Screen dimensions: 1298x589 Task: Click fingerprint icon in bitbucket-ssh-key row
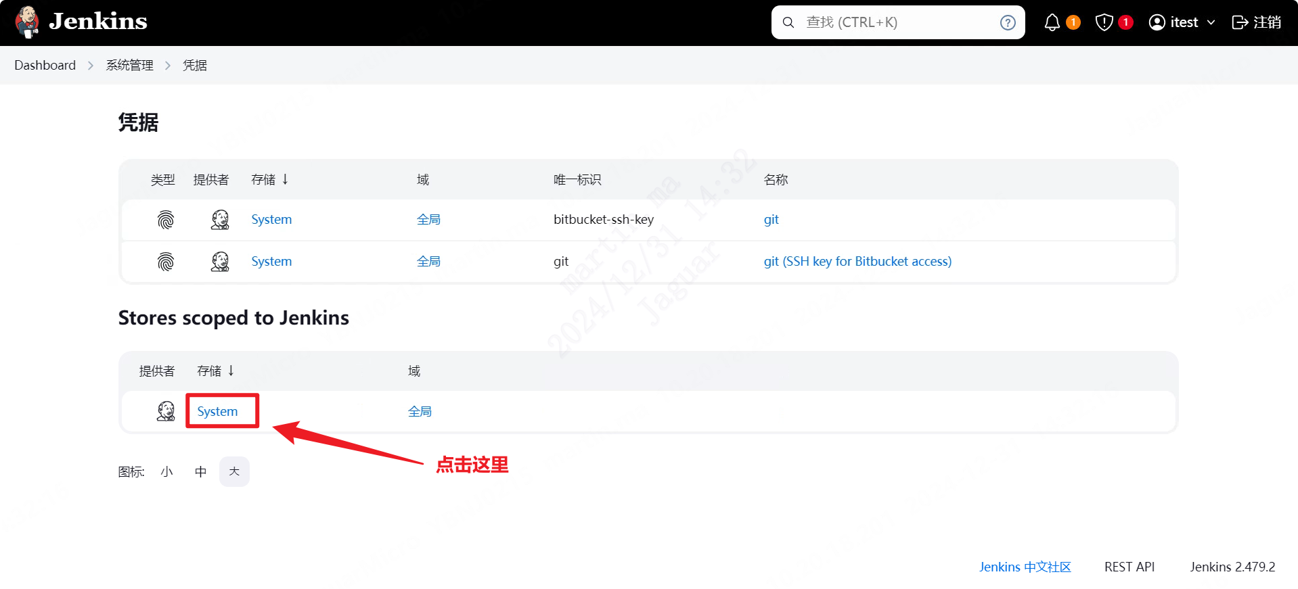tap(166, 220)
